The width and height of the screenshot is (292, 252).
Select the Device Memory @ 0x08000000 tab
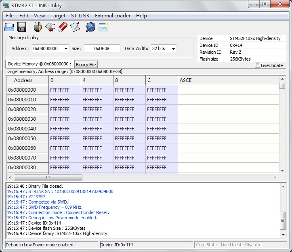(40, 64)
